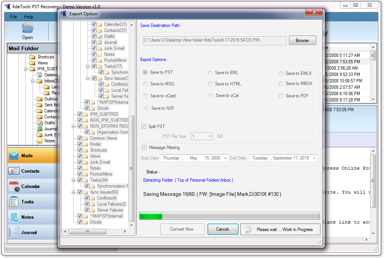Toggle the Drizzle folder checkbox
Screen dimensions: 384x258
point(81,222)
